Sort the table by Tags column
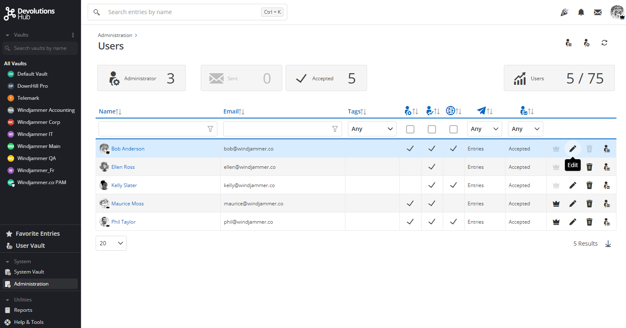Image resolution: width=626 pixels, height=328 pixels. pos(357,111)
